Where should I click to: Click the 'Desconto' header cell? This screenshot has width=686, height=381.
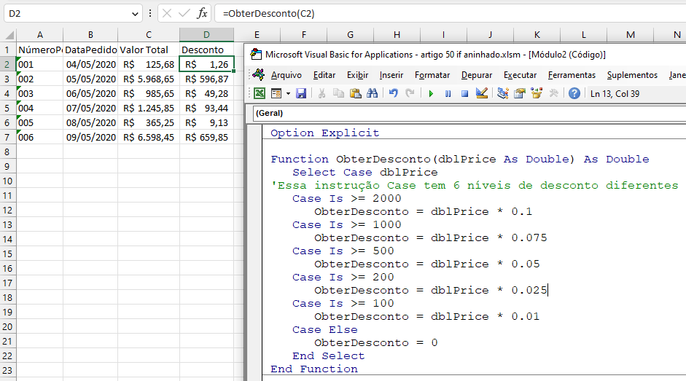(x=206, y=50)
